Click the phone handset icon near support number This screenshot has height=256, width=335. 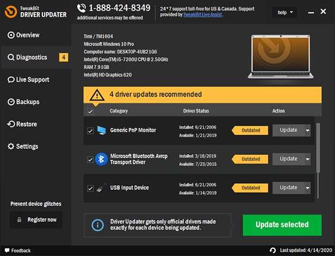click(x=82, y=8)
